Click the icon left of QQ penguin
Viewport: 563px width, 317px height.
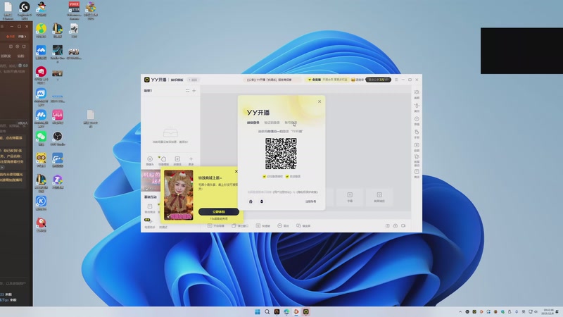[251, 201]
